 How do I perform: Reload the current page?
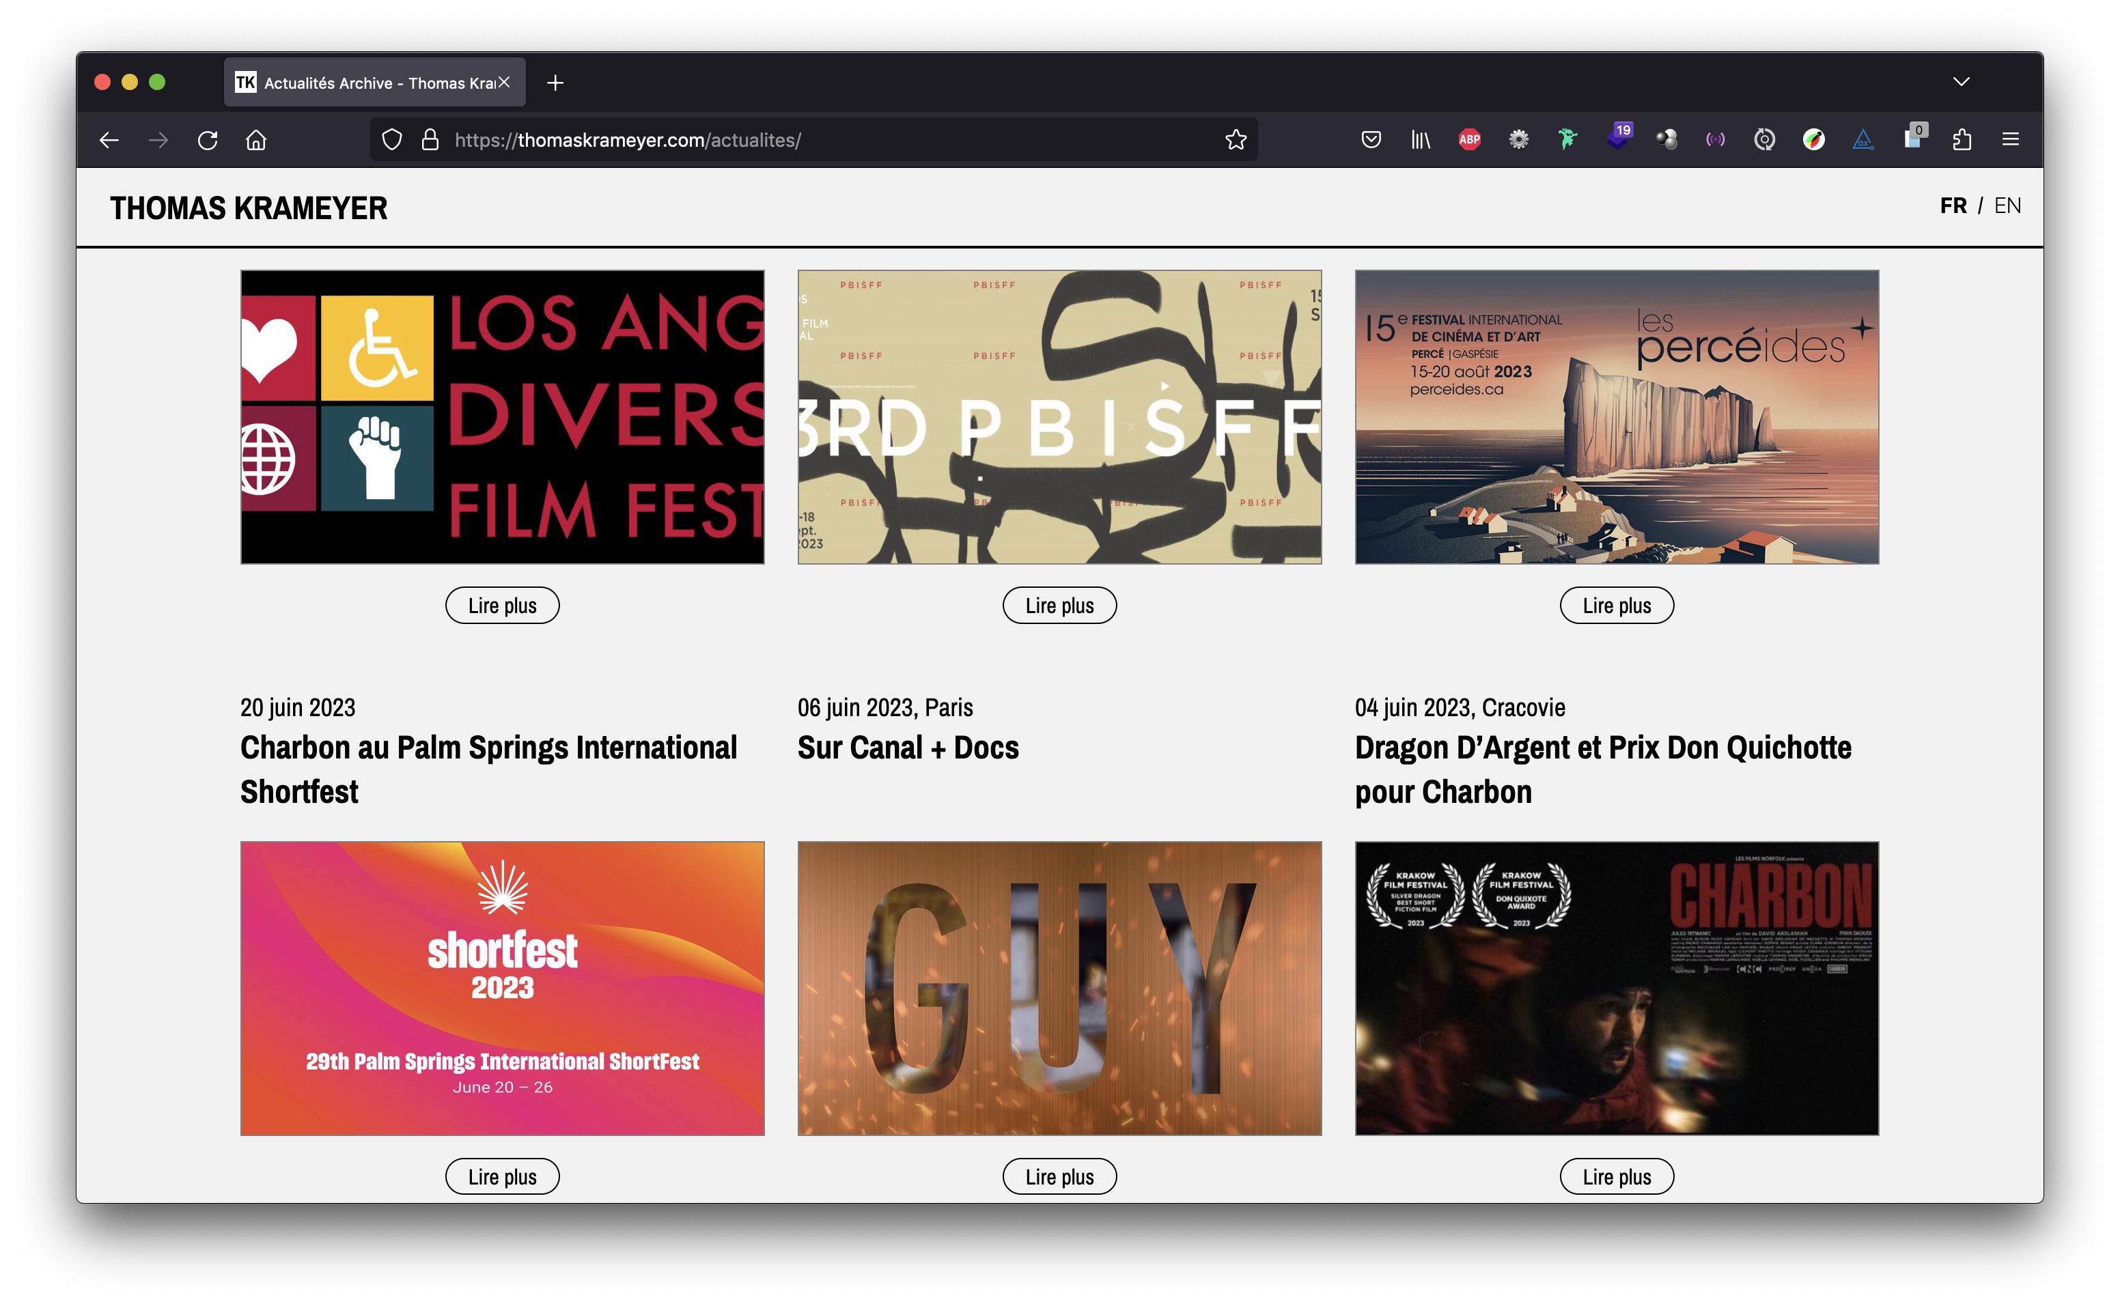pyautogui.click(x=208, y=140)
